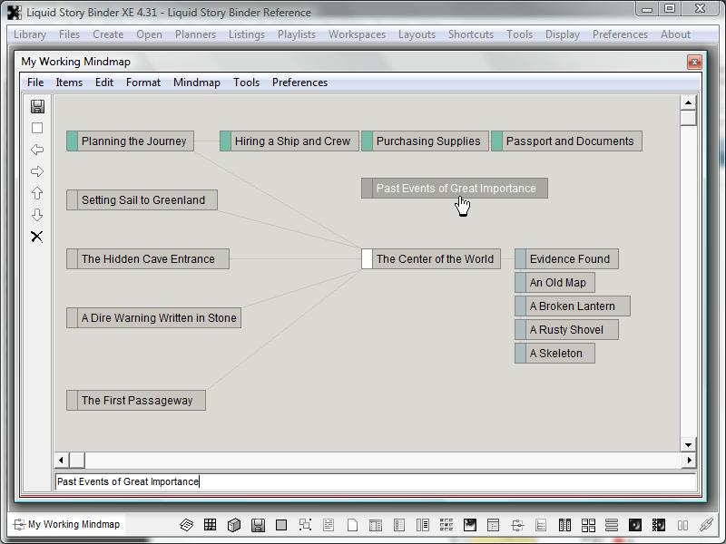This screenshot has width=726, height=544.
Task: Click the paperclip icon at bottom right
Action: 705,525
